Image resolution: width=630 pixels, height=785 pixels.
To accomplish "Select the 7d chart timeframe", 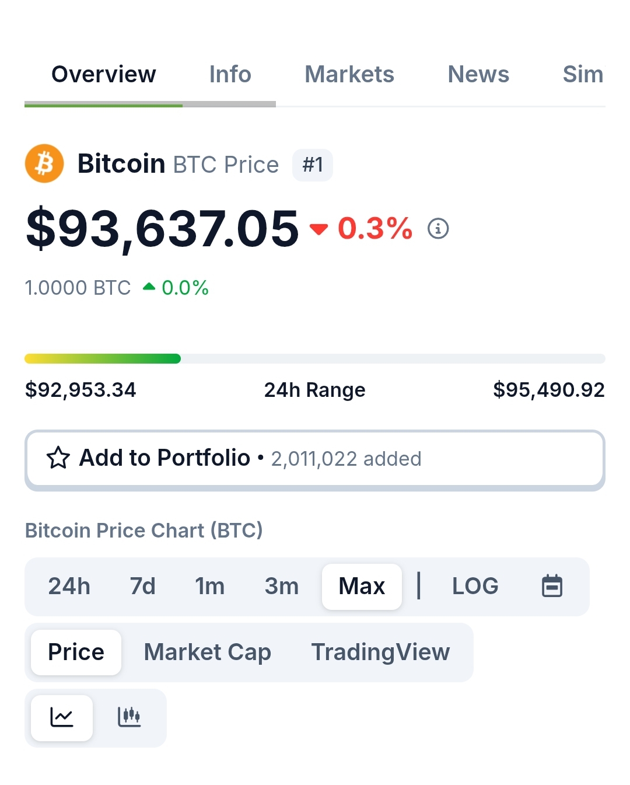I will pos(143,586).
